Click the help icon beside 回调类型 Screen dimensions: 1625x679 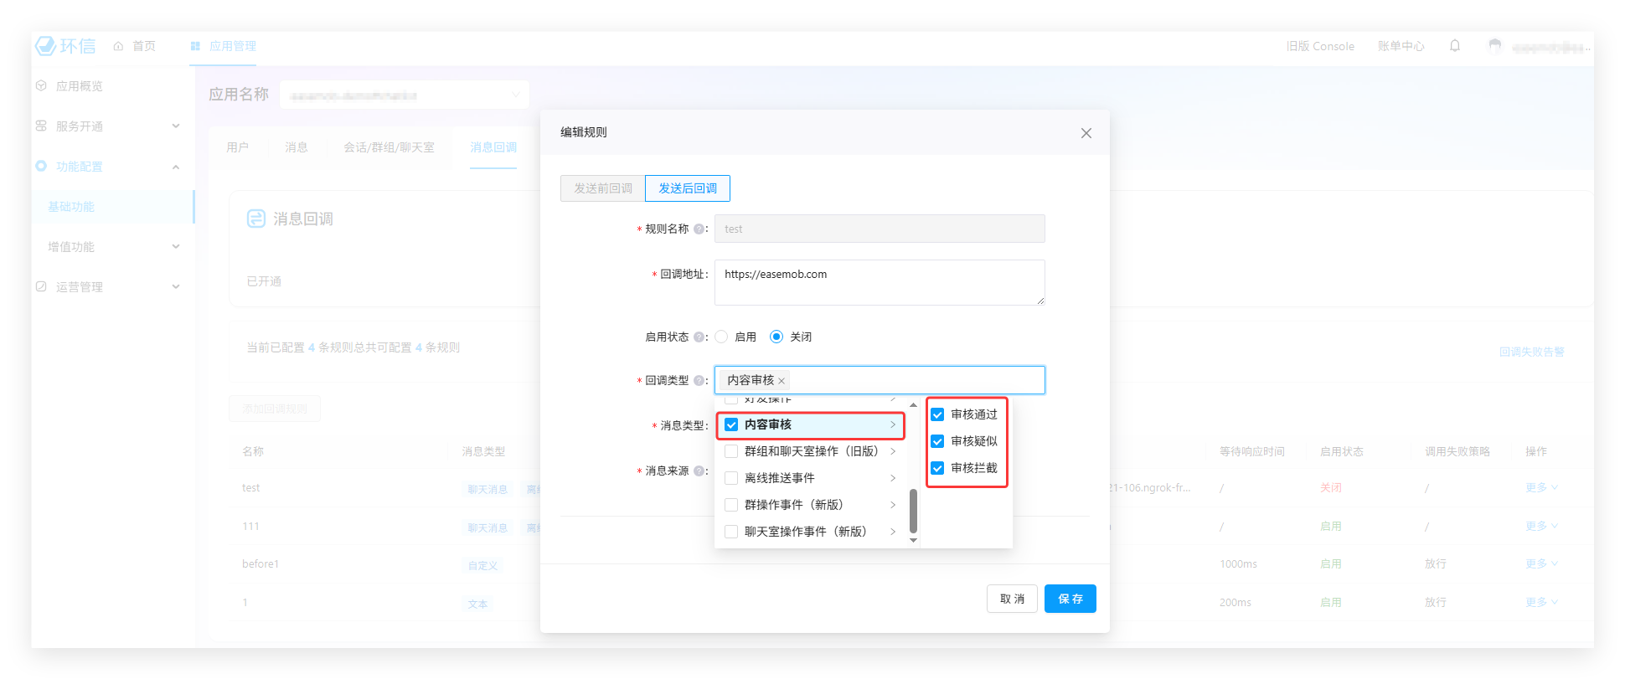[x=699, y=381]
